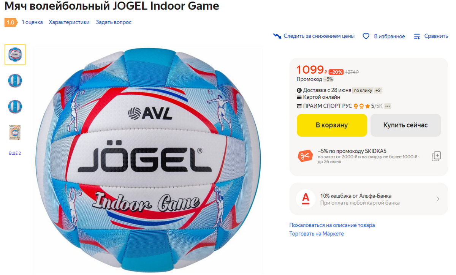Screen dimensions: 456x275
Task: Open seller's three-dots more options badge
Action: [388, 106]
